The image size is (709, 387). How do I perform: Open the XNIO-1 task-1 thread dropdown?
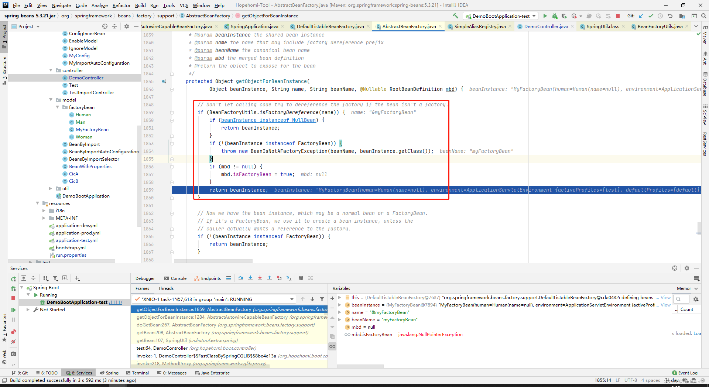pyautogui.click(x=214, y=299)
